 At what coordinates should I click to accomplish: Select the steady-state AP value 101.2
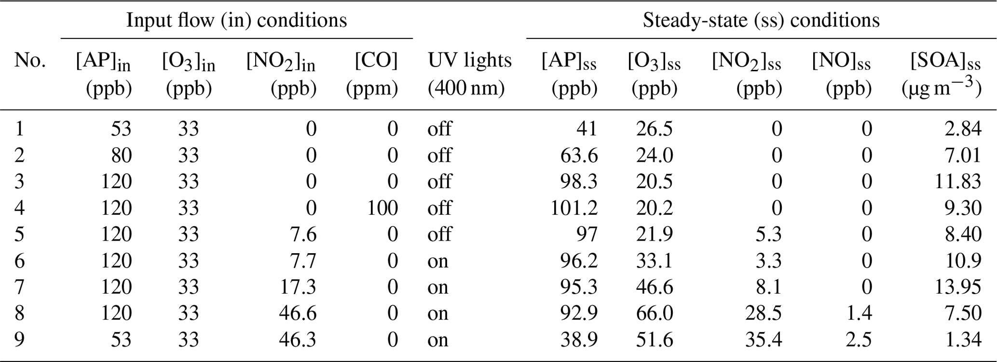574,208
